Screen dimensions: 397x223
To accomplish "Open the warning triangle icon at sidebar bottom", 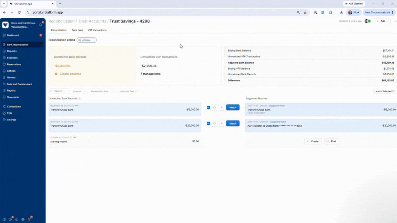I will [x=17, y=219].
